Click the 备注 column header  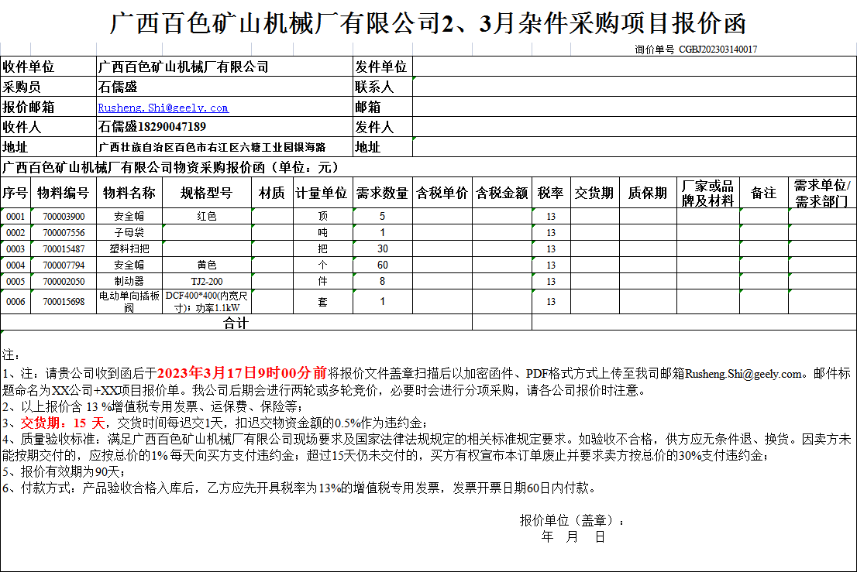click(x=763, y=193)
